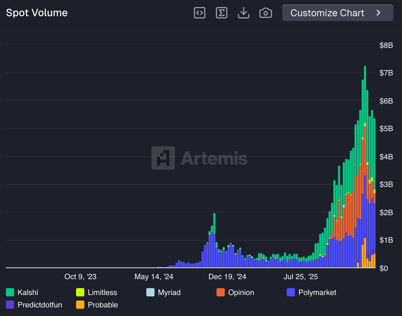Click the tallest bar above $7B
The height and width of the screenshot is (316, 402).
[x=365, y=167]
